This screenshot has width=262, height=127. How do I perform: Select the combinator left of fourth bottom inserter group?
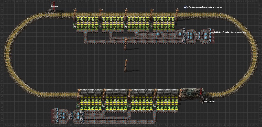(x=155, y=105)
